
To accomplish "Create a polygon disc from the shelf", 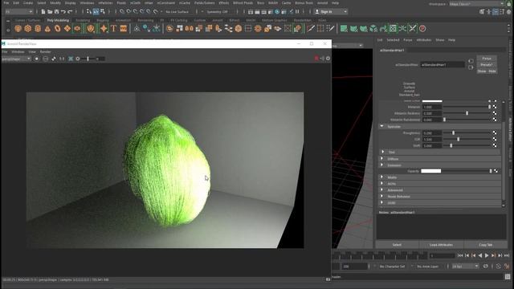I will point(77,29).
